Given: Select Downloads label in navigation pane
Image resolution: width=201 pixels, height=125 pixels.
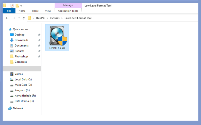Looking at the screenshot, I should tap(21, 40).
